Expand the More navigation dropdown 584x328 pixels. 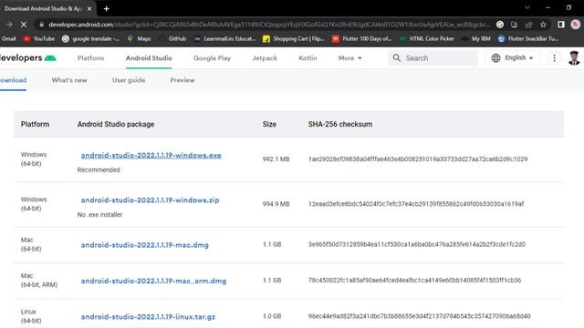(349, 58)
